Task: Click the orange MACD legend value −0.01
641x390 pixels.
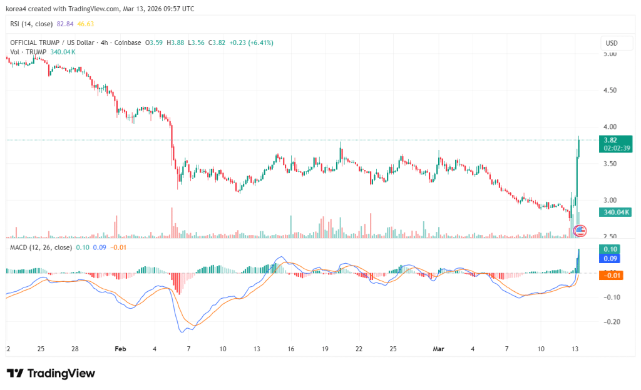Action: (x=118, y=247)
